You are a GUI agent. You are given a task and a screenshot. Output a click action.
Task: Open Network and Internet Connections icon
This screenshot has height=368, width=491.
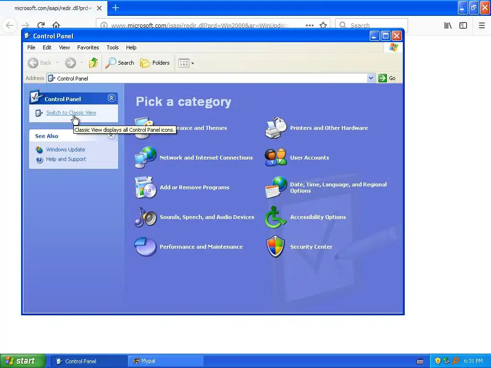click(x=145, y=157)
